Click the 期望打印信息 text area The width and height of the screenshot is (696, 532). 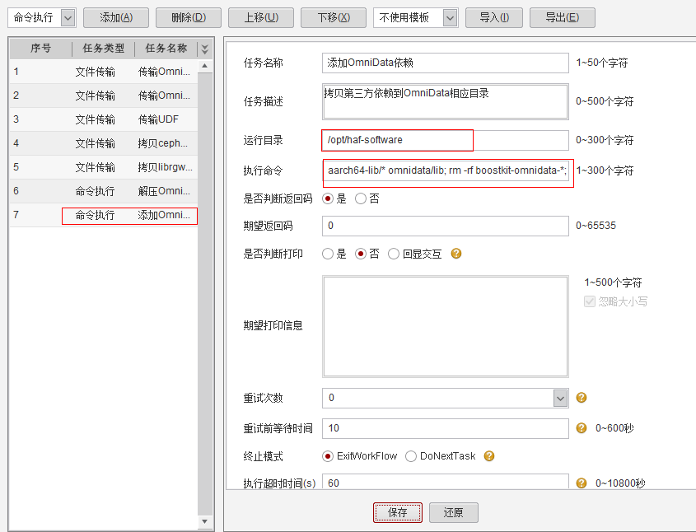(446, 327)
